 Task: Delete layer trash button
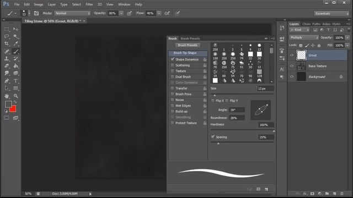342,194
